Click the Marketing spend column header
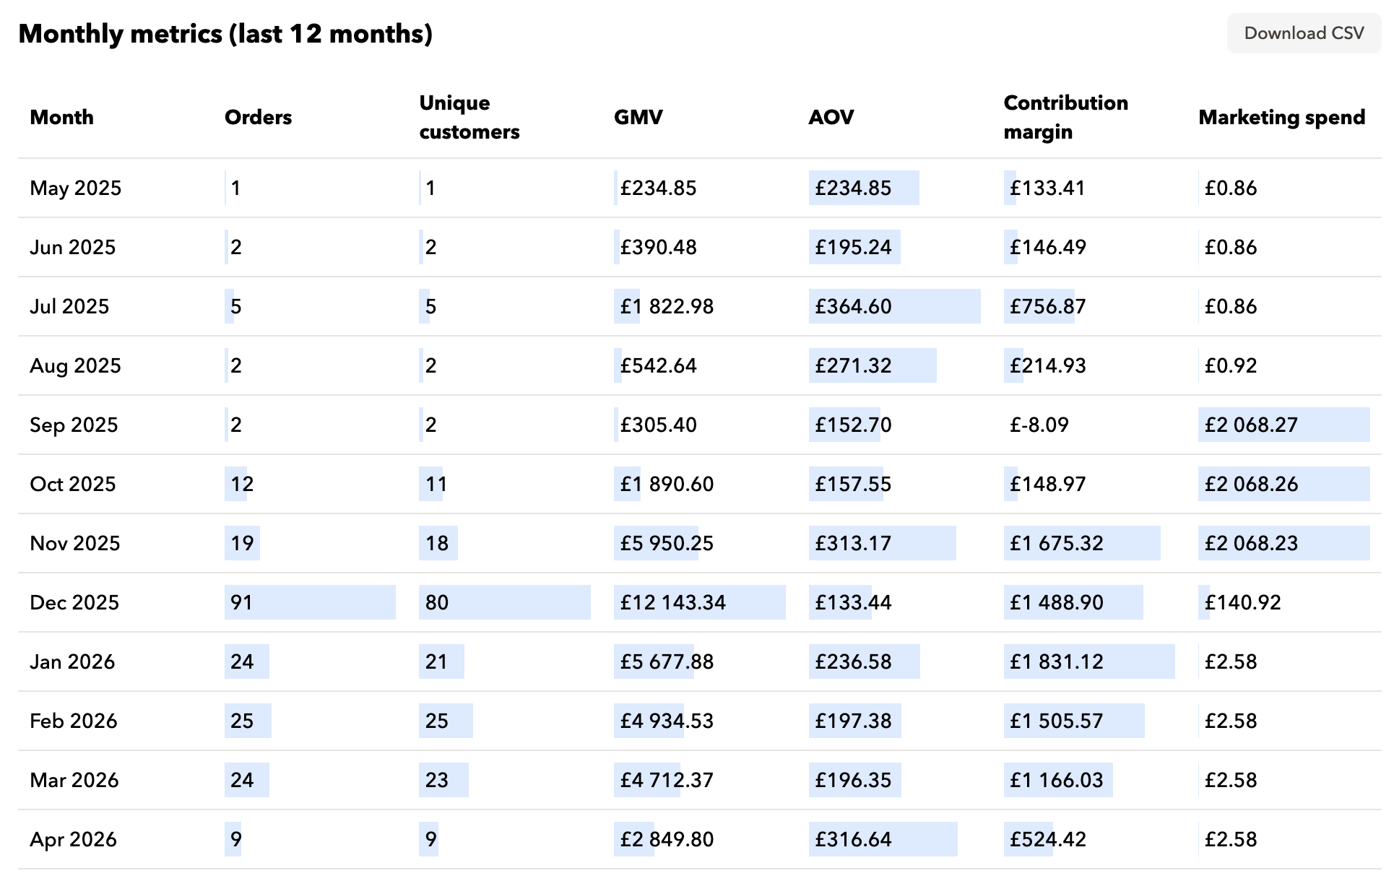The width and height of the screenshot is (1394, 881). [x=1281, y=117]
